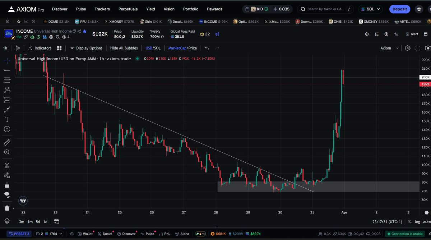Viewport: 431px width, 240px height.
Task: Open the emoji sticker tool
Action: (x=7, y=129)
